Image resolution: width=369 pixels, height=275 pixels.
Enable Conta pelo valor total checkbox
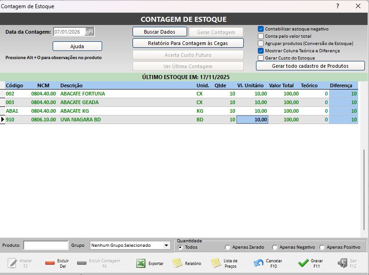click(x=261, y=36)
